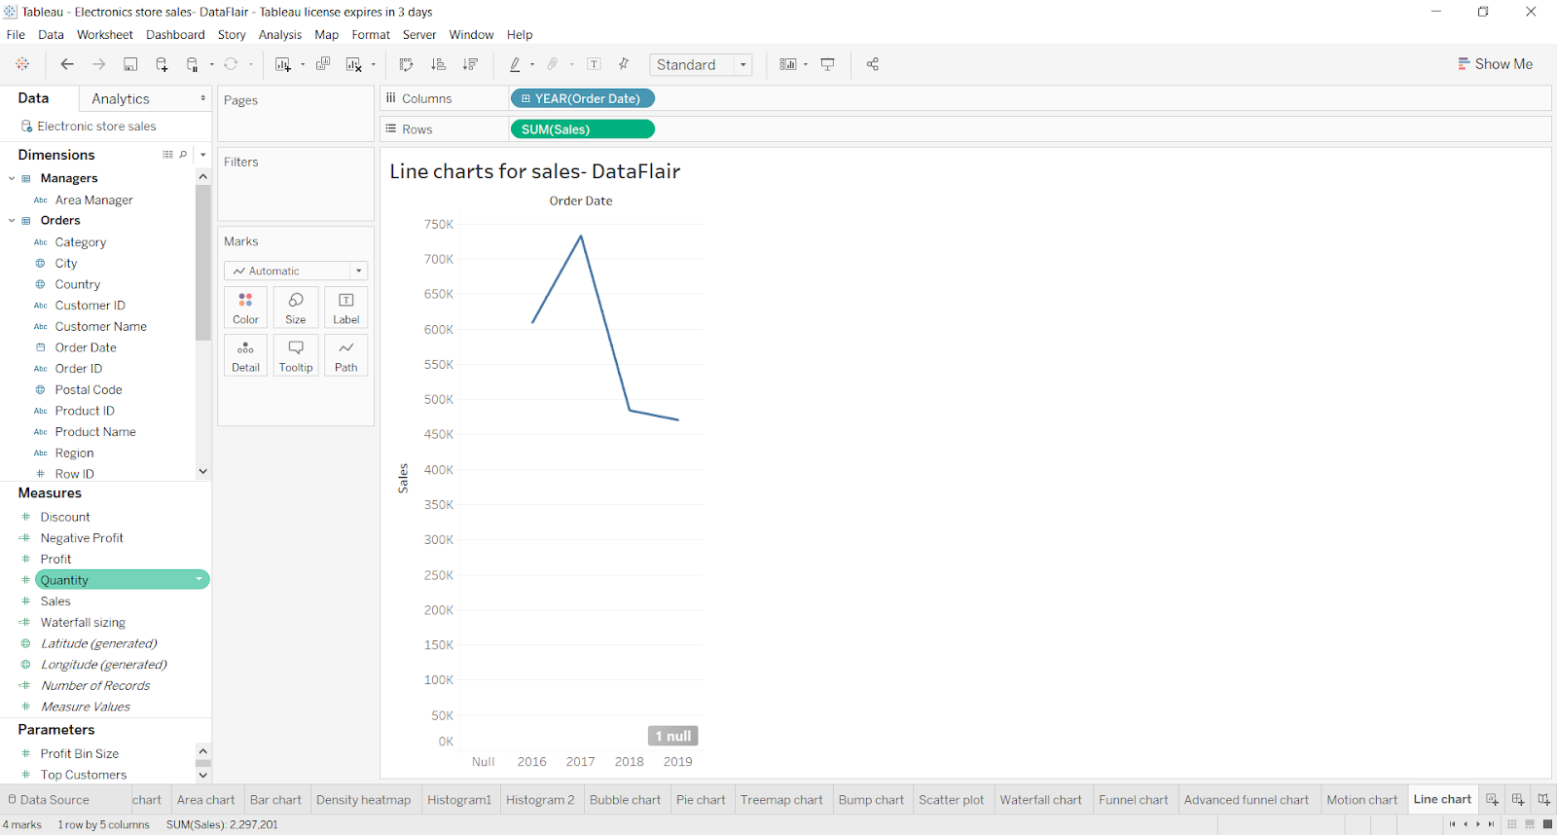Image resolution: width=1557 pixels, height=835 pixels.
Task: Select SUM(Sales) pill on Rows
Action: click(582, 129)
